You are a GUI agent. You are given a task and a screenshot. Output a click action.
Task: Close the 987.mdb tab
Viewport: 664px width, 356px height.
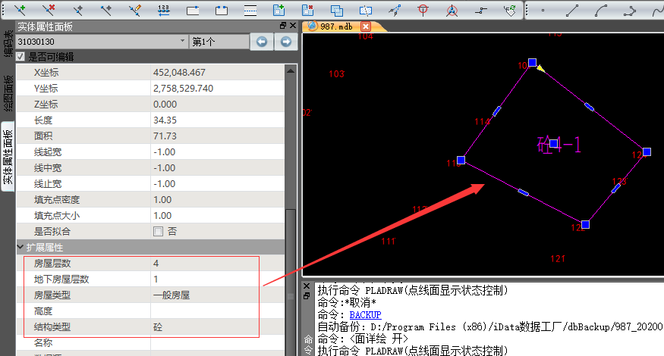click(366, 27)
